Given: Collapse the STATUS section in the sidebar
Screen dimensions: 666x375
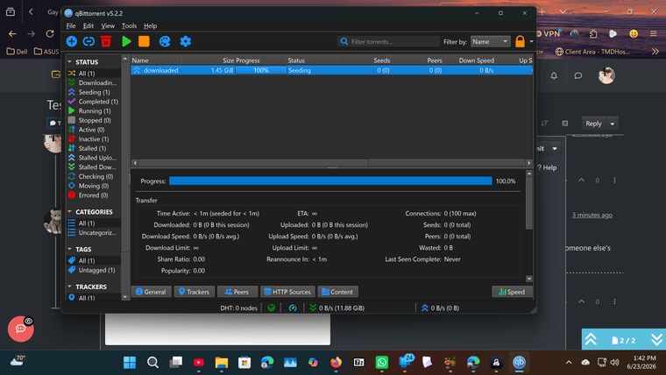Looking at the screenshot, I should pos(69,62).
